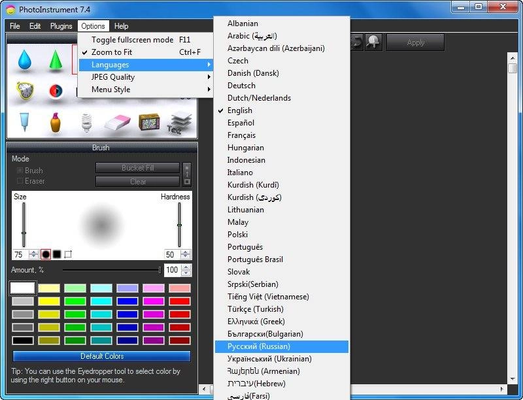Screen dimensions: 523x400
Task: Pick the bright yellow color swatch
Action: click(49, 301)
